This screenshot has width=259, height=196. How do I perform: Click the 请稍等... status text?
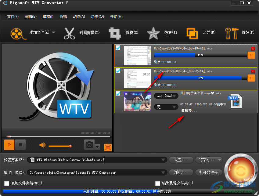[x=189, y=110]
